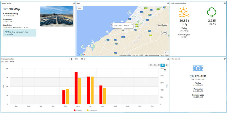Click the red Energy legend dot

pos(75,110)
